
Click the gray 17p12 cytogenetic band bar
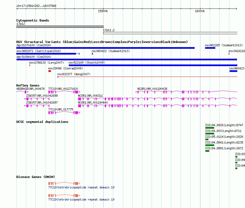(60, 27)
